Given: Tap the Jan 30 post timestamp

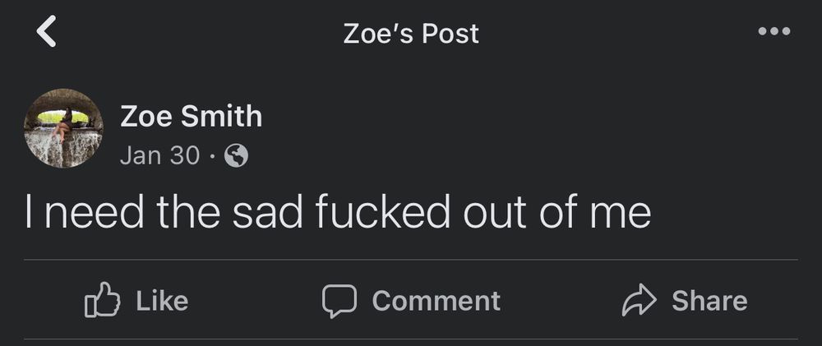Looking at the screenshot, I should 160,155.
